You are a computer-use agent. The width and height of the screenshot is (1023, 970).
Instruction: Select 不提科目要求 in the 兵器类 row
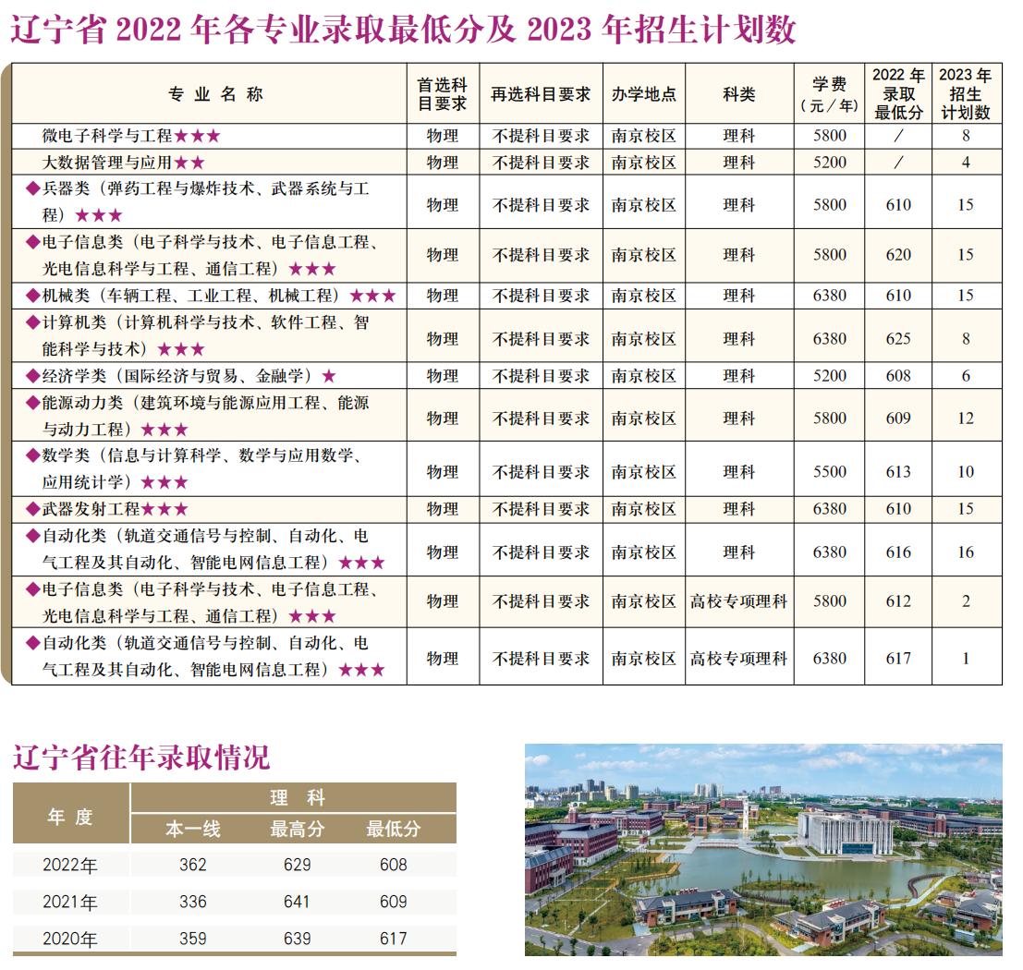[541, 205]
